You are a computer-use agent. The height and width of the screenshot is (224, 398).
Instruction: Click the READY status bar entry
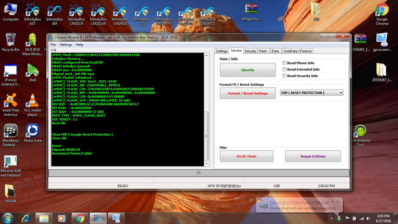coord(123,186)
